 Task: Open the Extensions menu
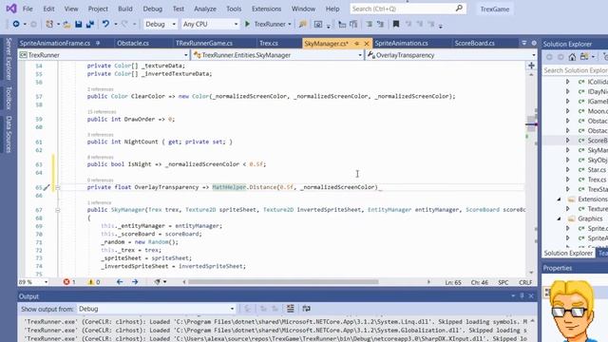pyautogui.click(x=266, y=9)
